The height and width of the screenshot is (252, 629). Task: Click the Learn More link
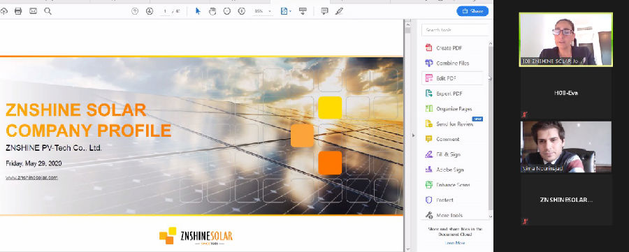[x=455, y=243]
